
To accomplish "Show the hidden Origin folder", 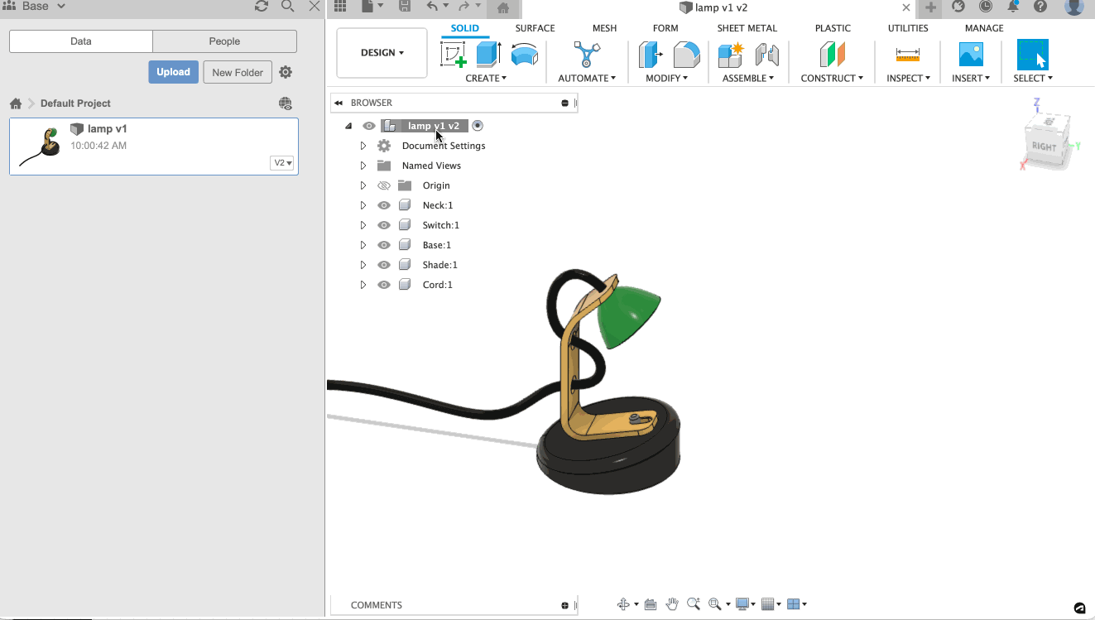I will (x=384, y=185).
